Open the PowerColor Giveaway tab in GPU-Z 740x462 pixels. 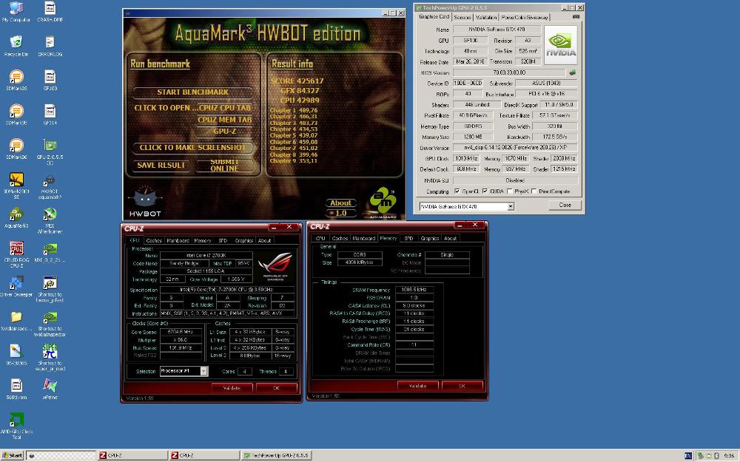(525, 17)
